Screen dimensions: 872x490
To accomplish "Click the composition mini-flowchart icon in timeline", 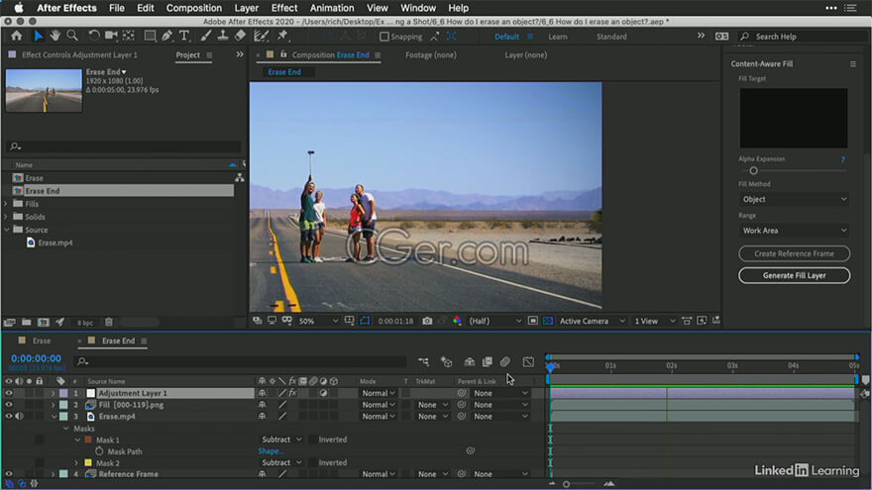I will [424, 362].
